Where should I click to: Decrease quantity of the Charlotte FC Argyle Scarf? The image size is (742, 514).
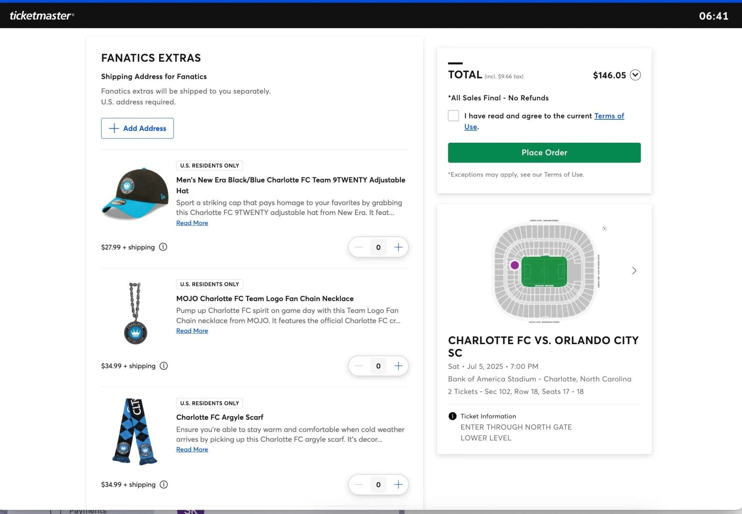[x=359, y=485]
